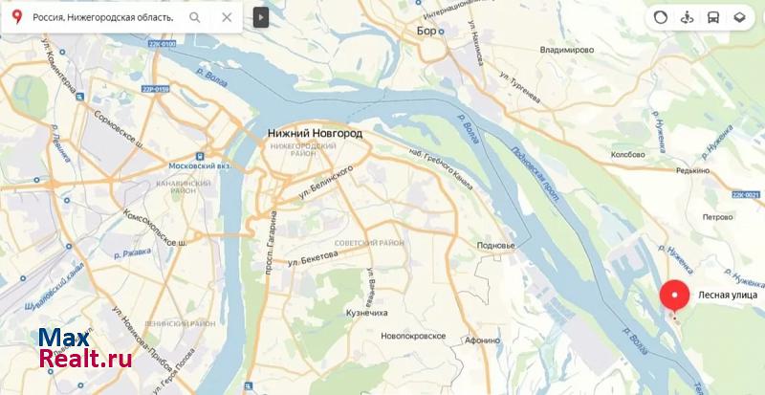The height and width of the screenshot is (395, 765).
Task: Clear the search field with X
Action: tap(227, 17)
